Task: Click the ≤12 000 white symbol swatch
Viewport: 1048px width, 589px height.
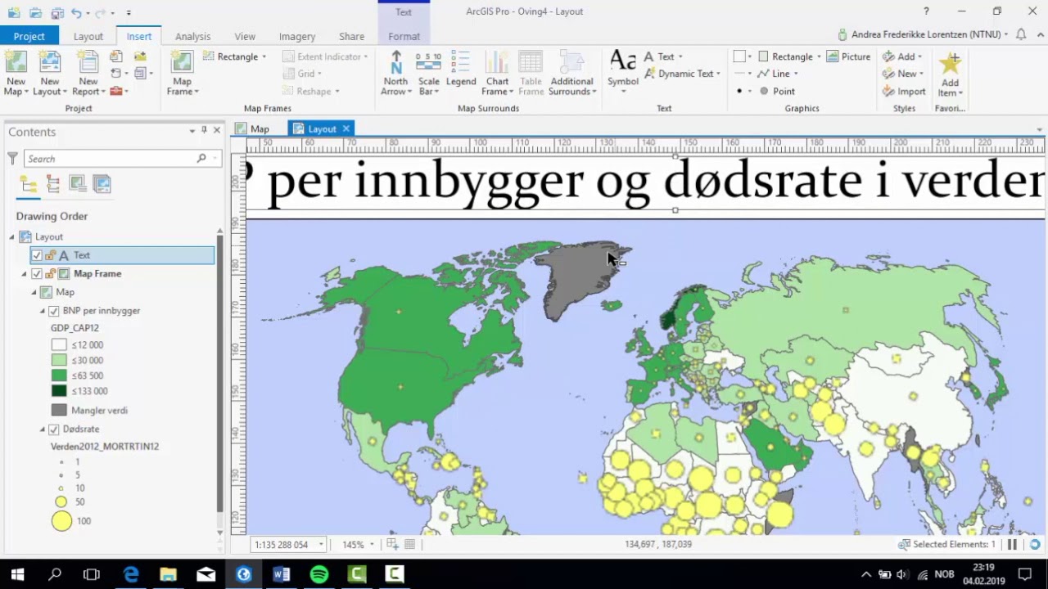Action: 59,344
